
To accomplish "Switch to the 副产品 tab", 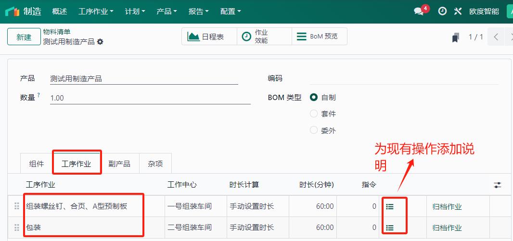I will [119, 164].
